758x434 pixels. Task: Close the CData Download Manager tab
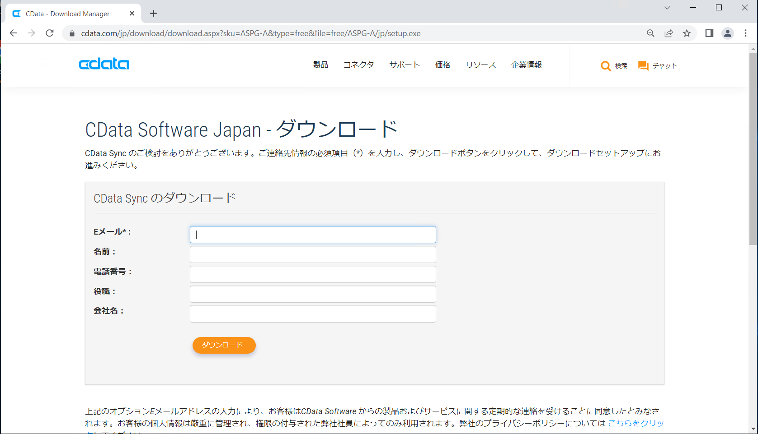pyautogui.click(x=132, y=14)
